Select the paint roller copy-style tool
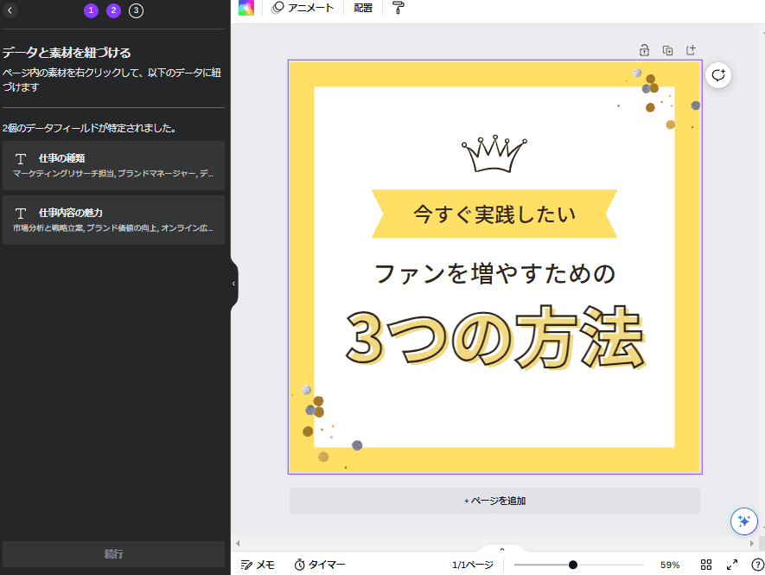 (x=398, y=8)
